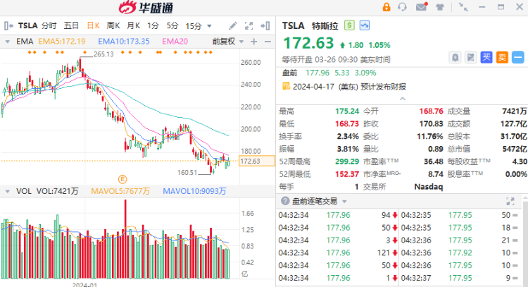Click the 华盛通 logo
This screenshot has height=287, width=528.
click(x=146, y=8)
